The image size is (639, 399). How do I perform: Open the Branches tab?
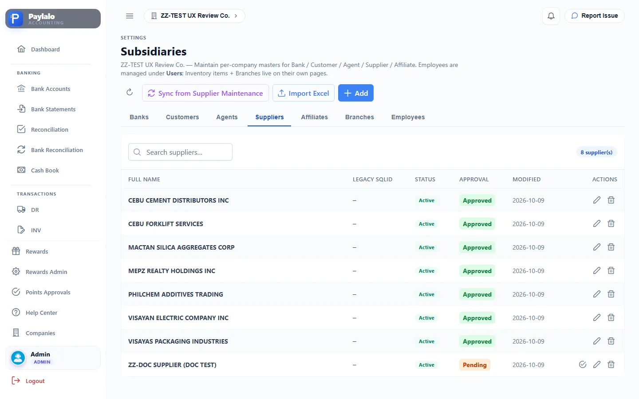[359, 117]
